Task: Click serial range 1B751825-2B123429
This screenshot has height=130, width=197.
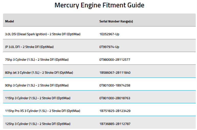Action: [x=115, y=111]
